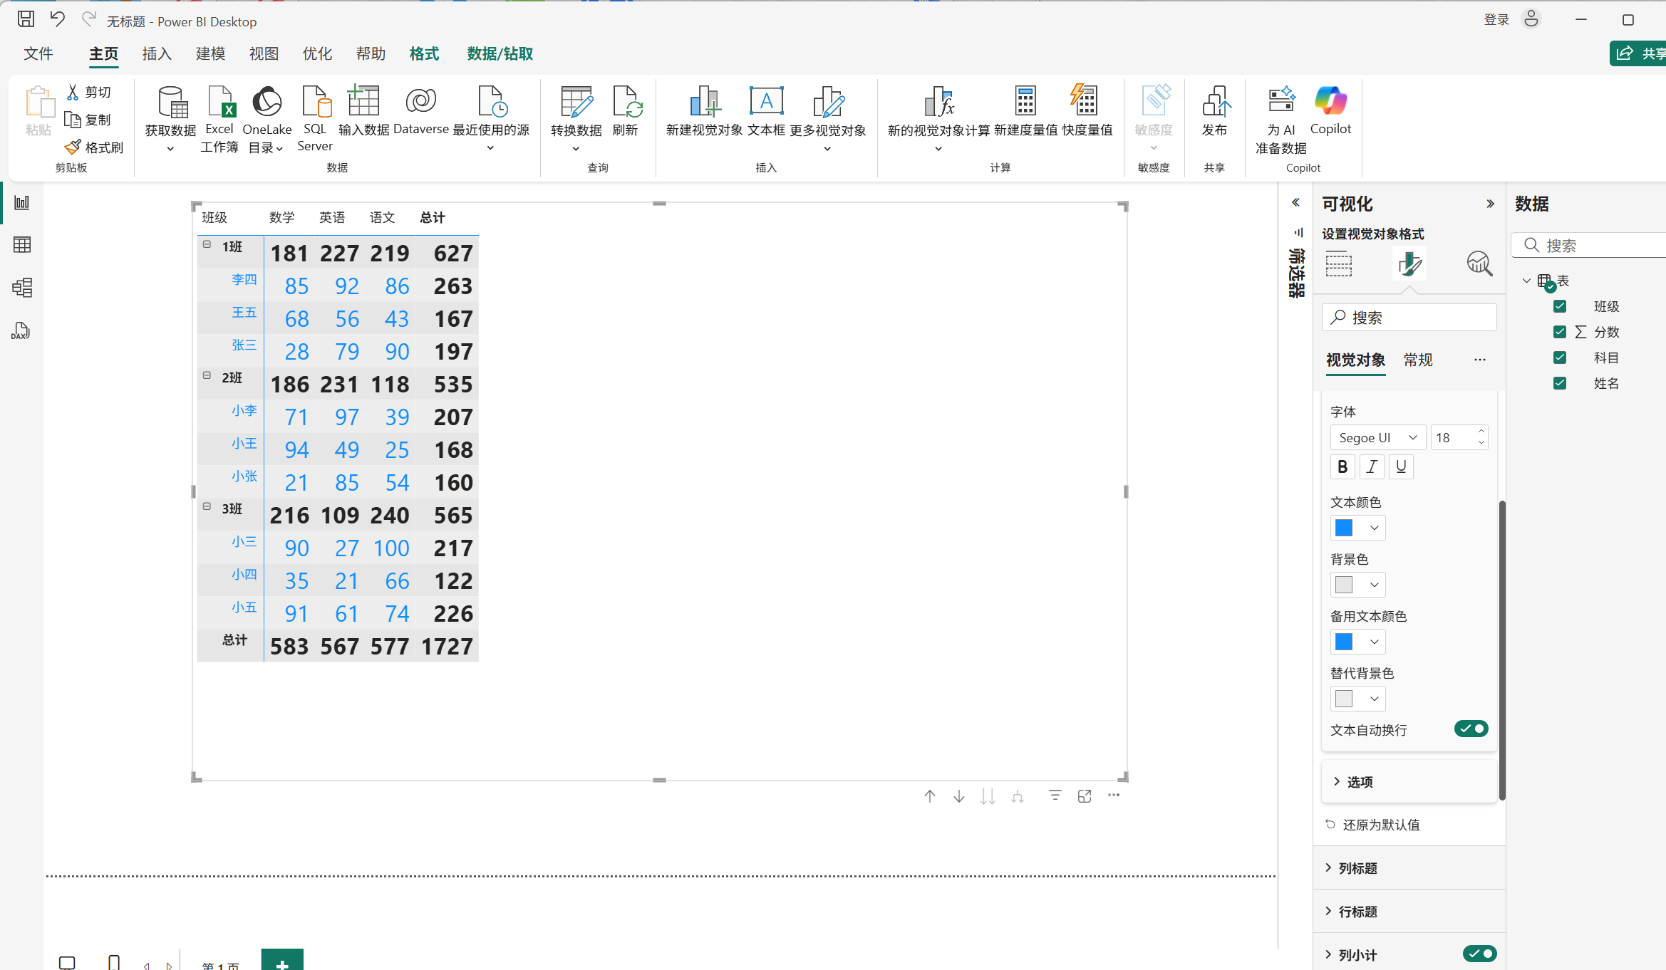The image size is (1666, 970).
Task: Click the Analytics magnifier icon in Visualizations
Action: pyautogui.click(x=1479, y=264)
